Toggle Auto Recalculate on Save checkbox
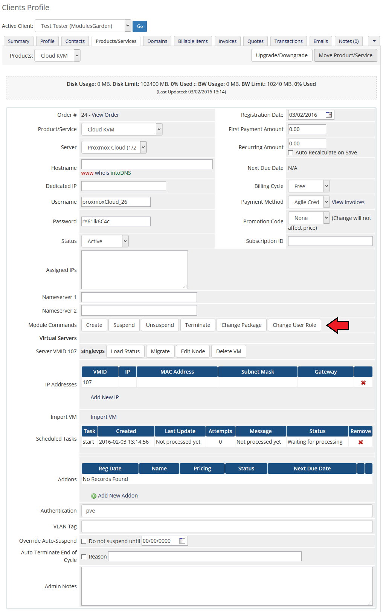383x612 pixels. tap(291, 153)
